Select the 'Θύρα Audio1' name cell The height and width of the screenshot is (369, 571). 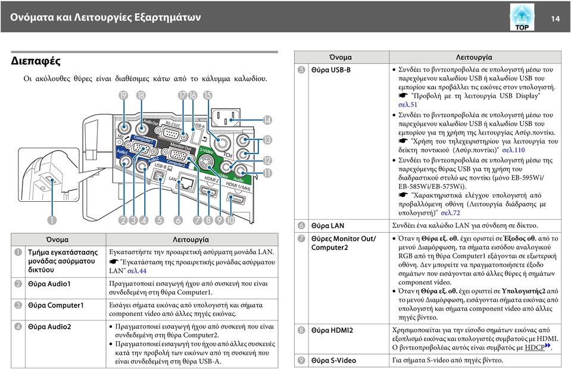(65, 288)
